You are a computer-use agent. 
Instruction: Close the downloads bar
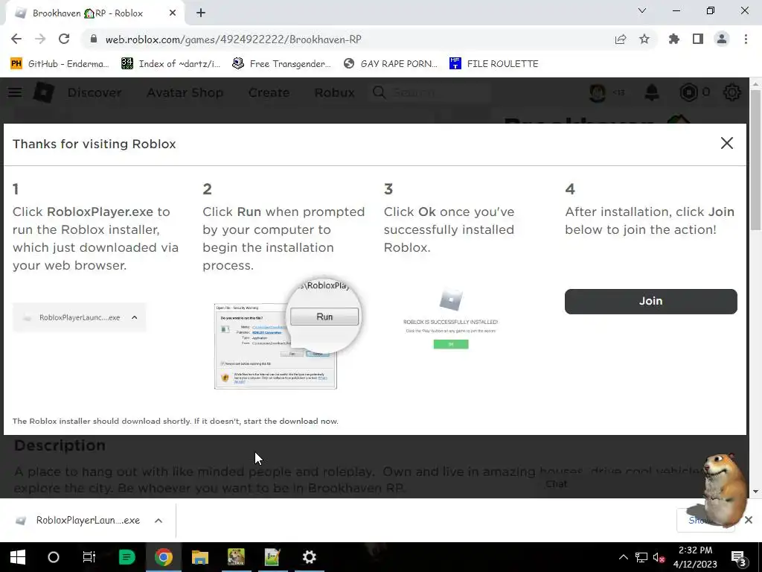[749, 520]
